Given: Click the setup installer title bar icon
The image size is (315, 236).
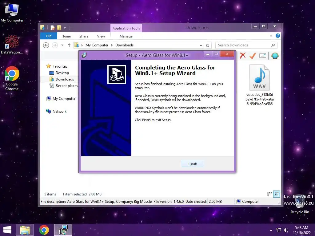Looking at the screenshot, I should 84,55.
